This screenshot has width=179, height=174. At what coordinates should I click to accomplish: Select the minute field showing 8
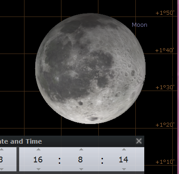[x=80, y=160]
